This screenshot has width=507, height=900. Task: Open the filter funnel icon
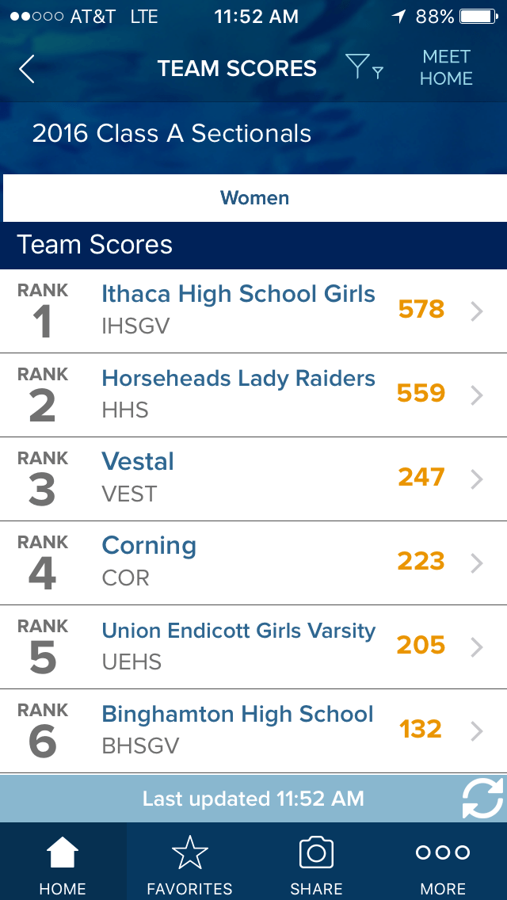[x=364, y=68]
